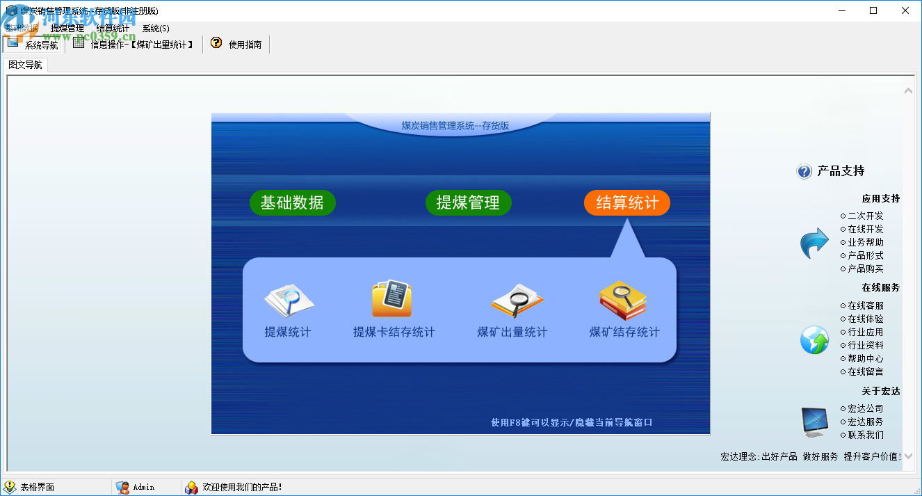Click the Admin user icon in status bar
The width and height of the screenshot is (922, 496).
[x=123, y=487]
